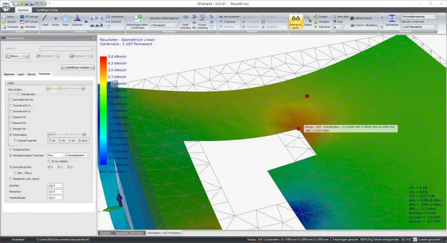Screen dimensions: 447x243
Task: Click Zoom alles
Action: click(x=340, y=17)
